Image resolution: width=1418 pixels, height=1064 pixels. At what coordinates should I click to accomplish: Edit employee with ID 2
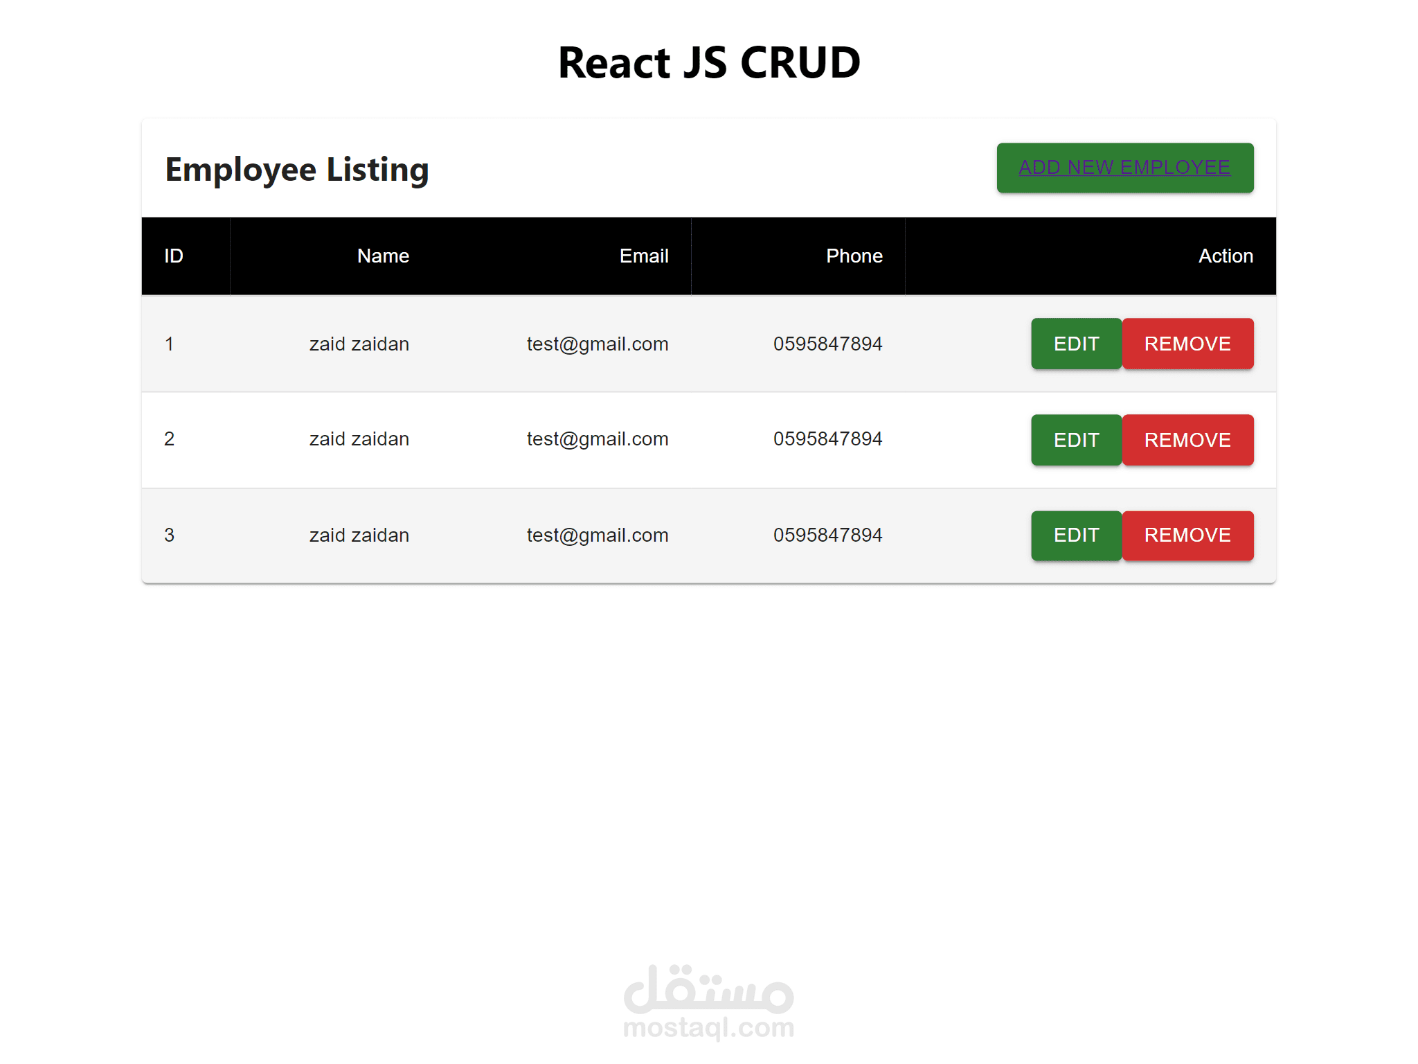click(1075, 440)
